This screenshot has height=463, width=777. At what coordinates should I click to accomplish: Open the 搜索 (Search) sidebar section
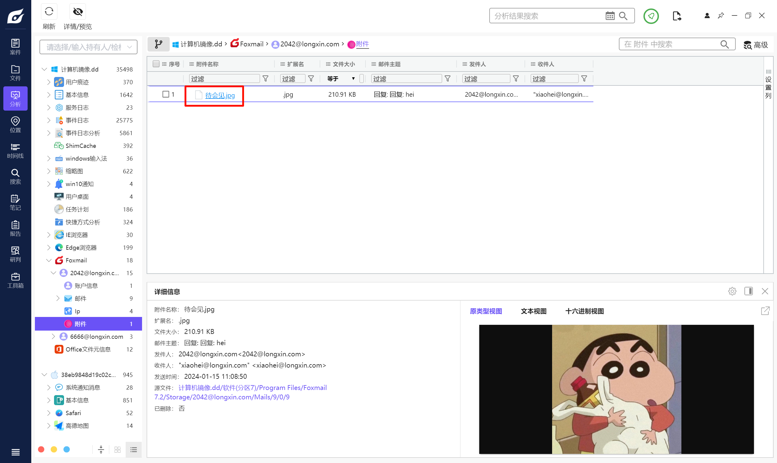(15, 176)
